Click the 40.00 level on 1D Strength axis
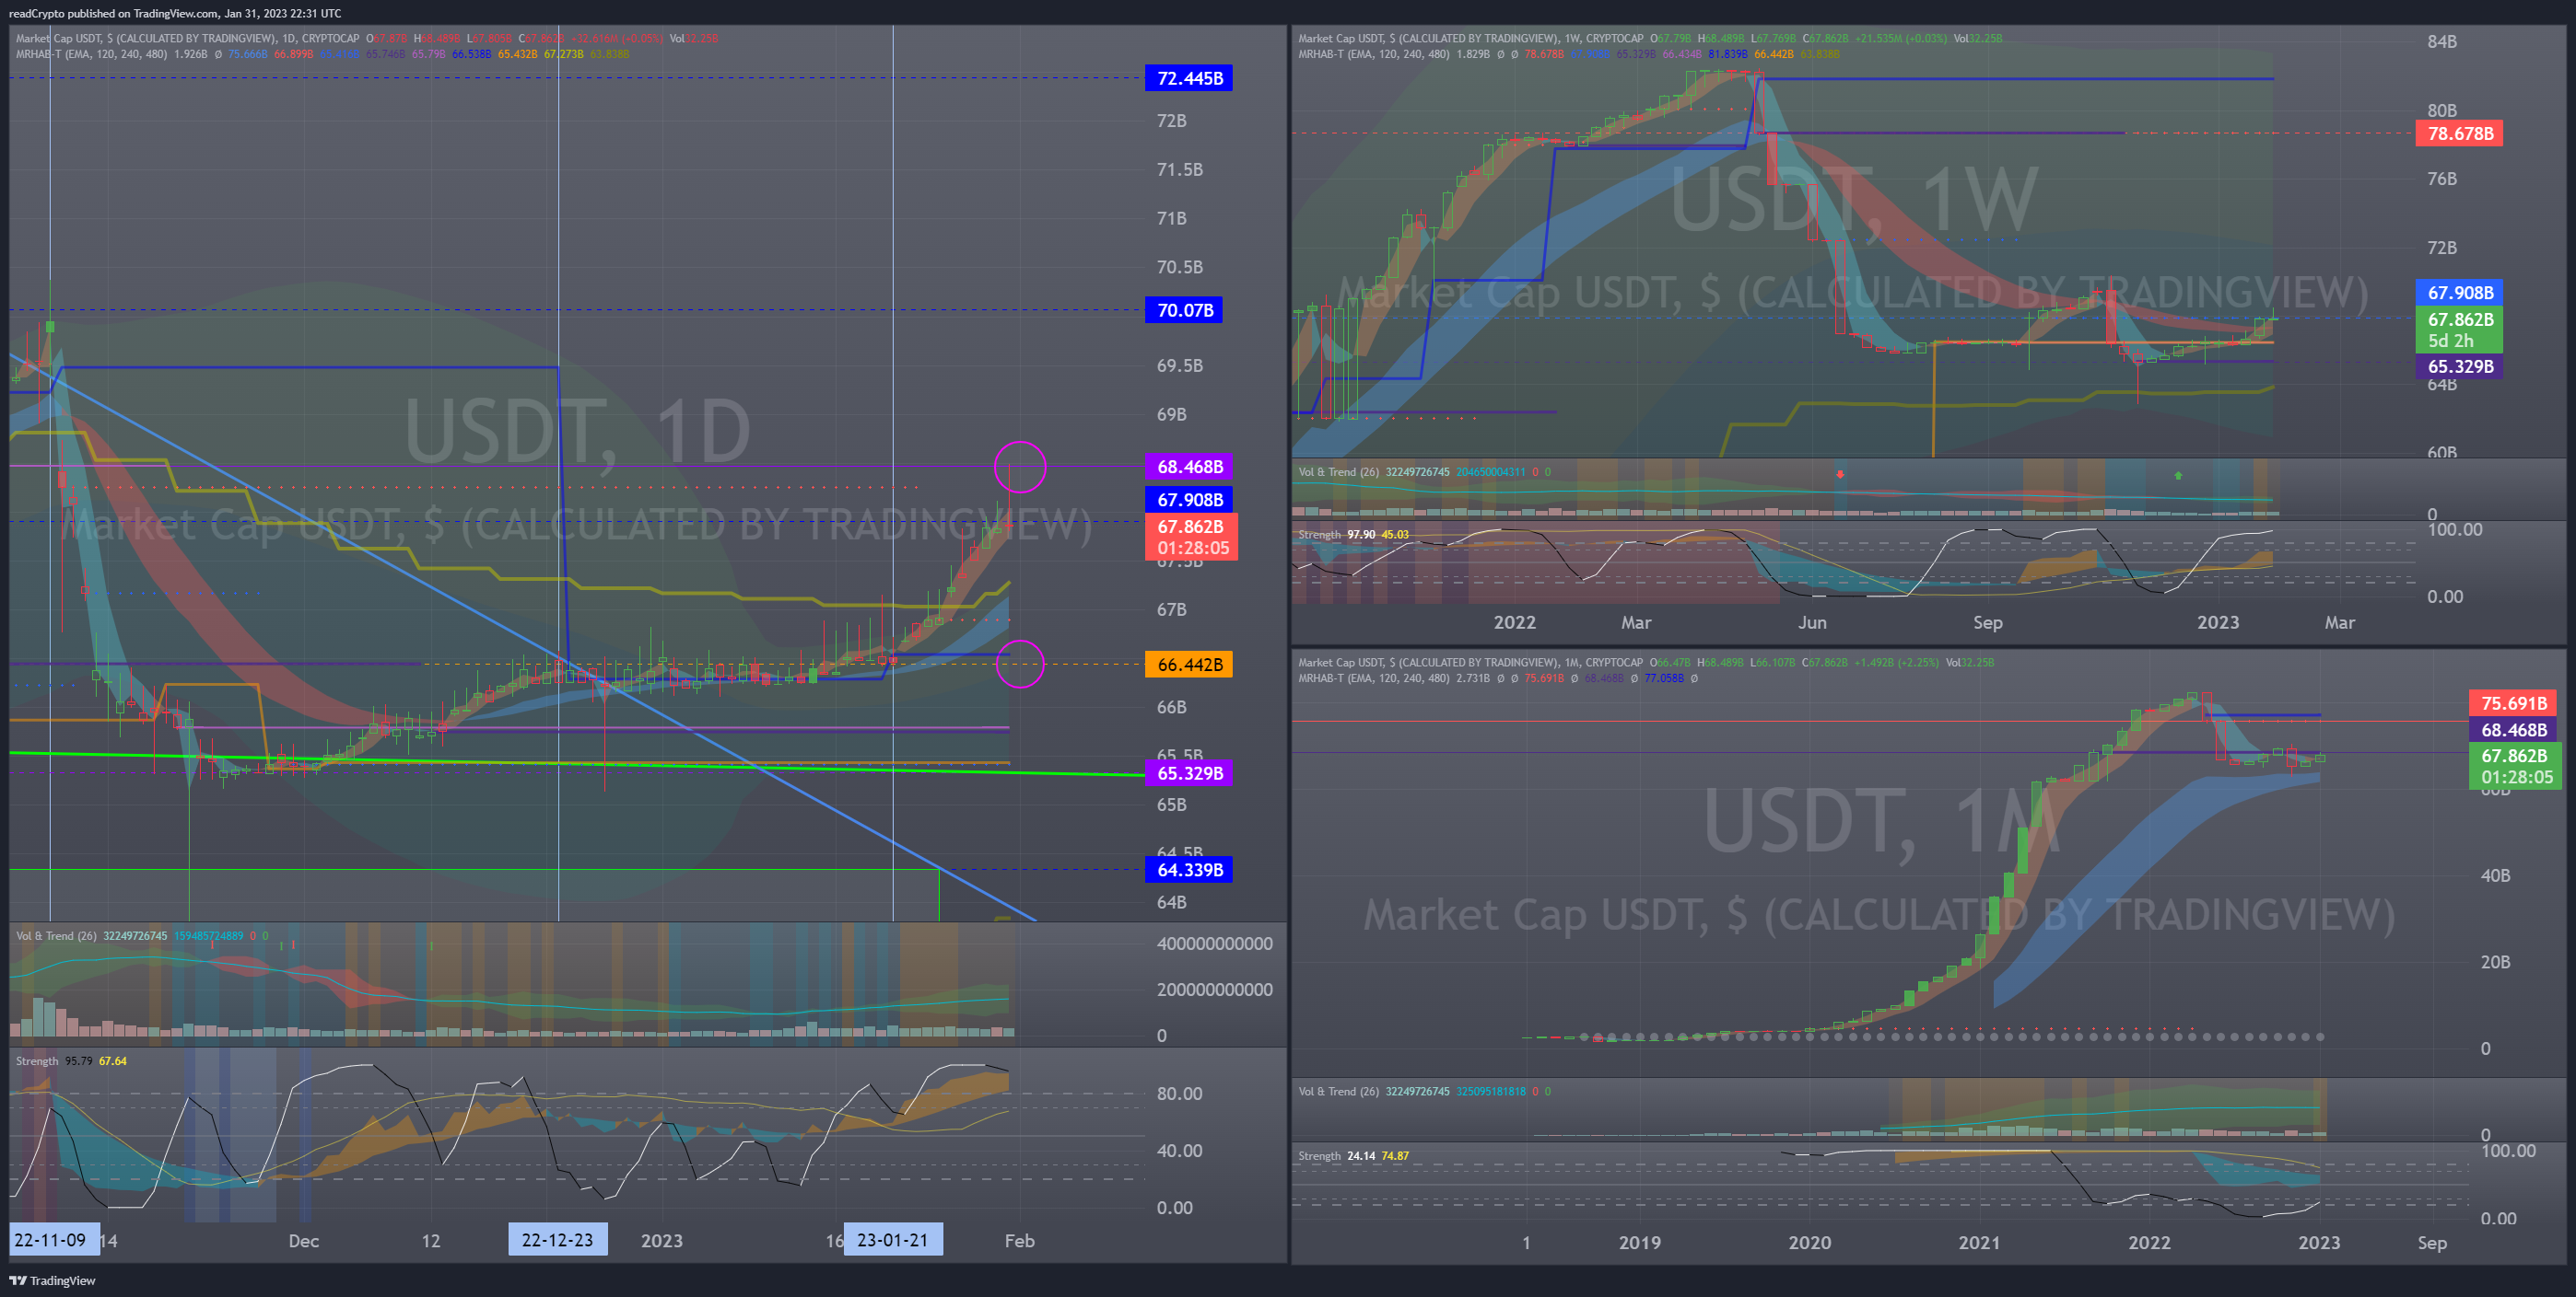The height and width of the screenshot is (1297, 2576). (x=1179, y=1152)
